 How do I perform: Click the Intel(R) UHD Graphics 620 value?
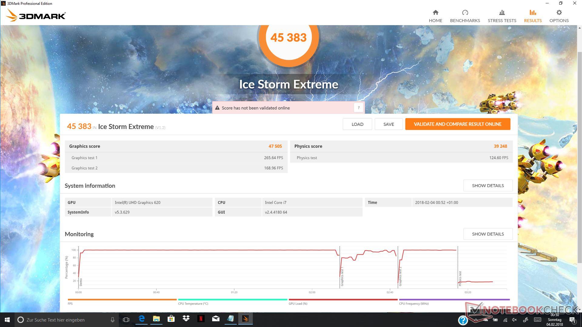[x=137, y=203]
